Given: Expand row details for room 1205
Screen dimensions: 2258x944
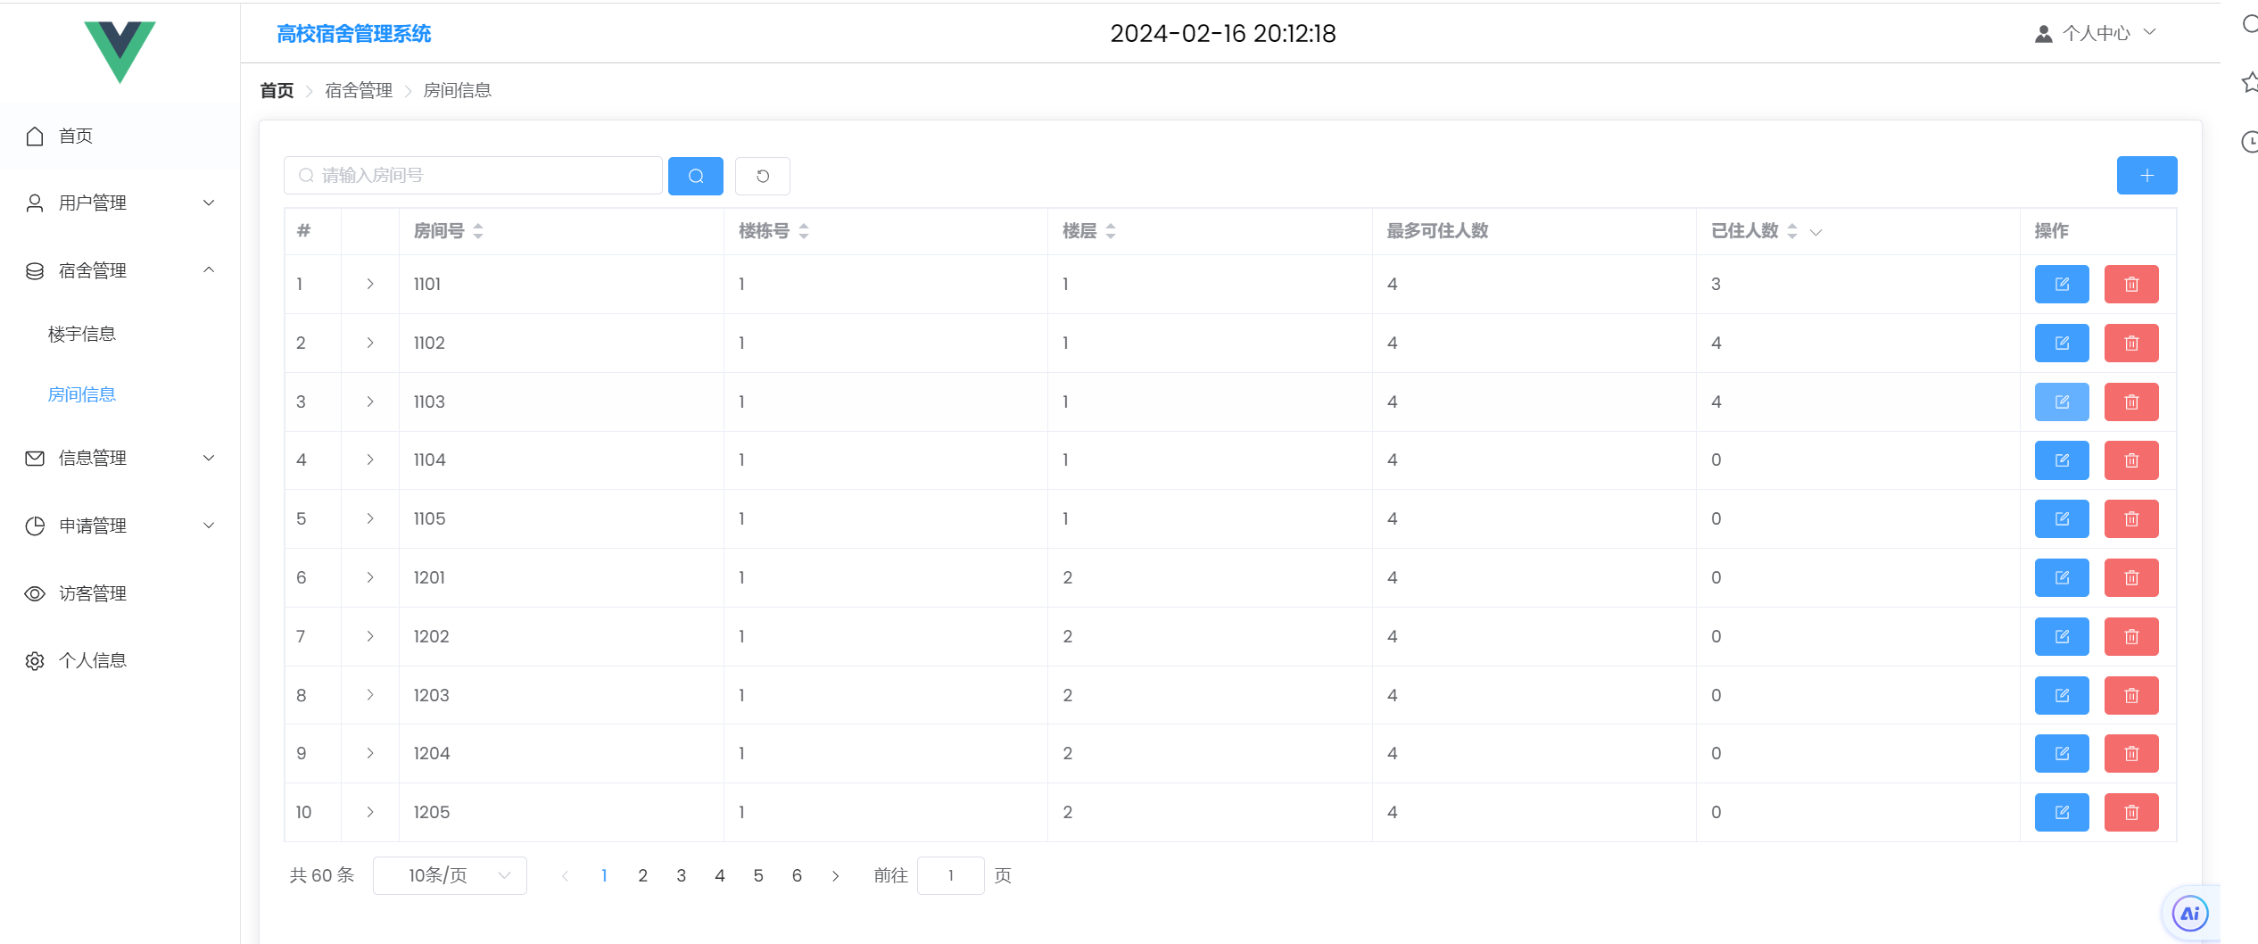Looking at the screenshot, I should pyautogui.click(x=369, y=812).
